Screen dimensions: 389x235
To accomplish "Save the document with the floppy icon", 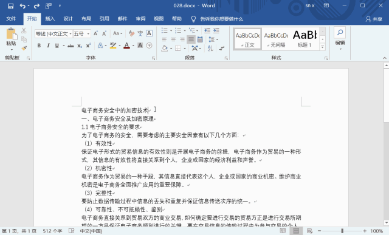I will coord(11,5).
